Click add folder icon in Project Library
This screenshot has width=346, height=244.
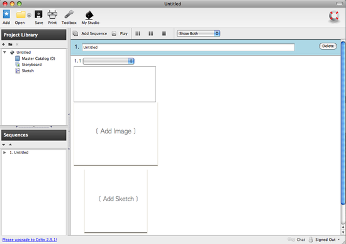(x=10, y=45)
